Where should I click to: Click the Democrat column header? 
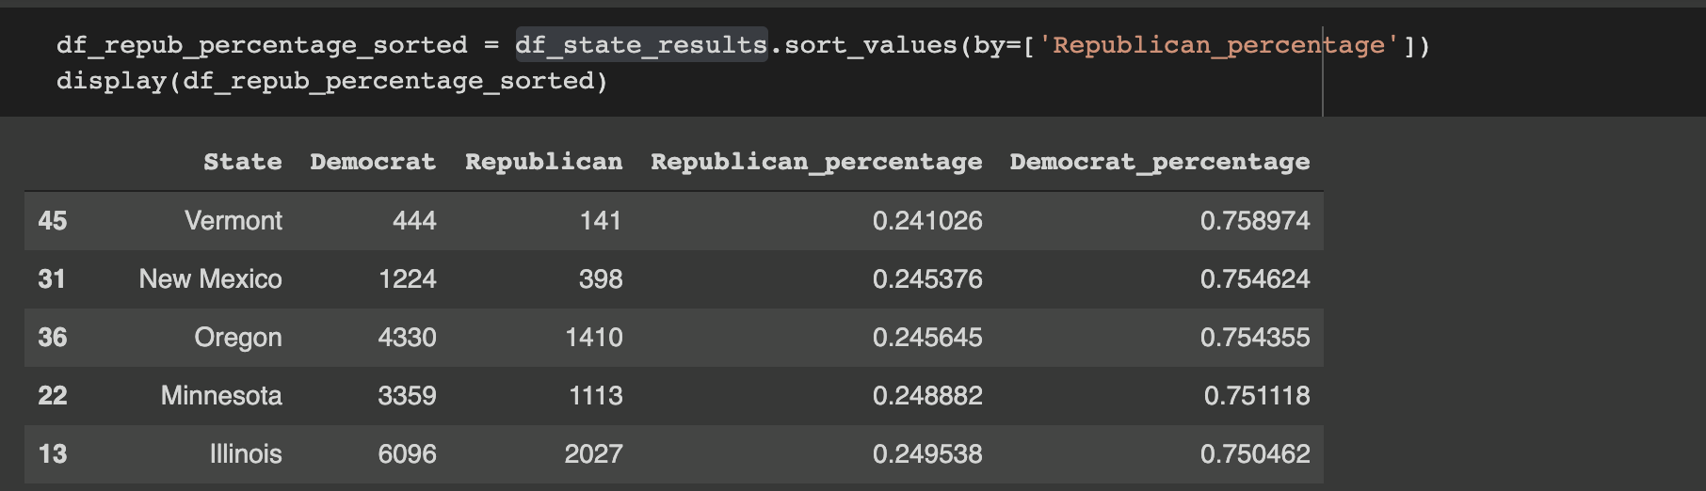coord(373,162)
